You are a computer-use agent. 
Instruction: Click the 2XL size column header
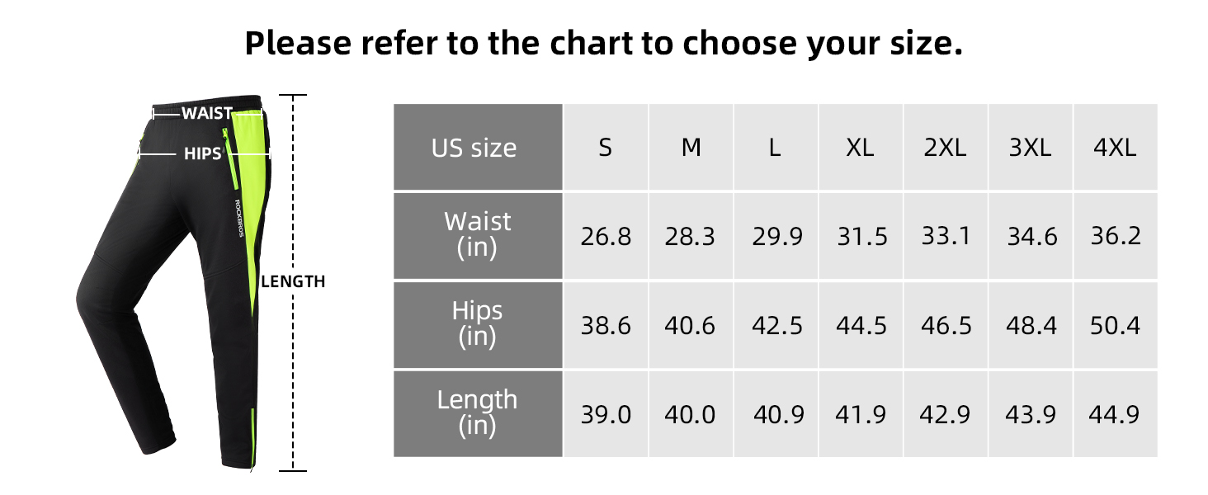coord(946,148)
